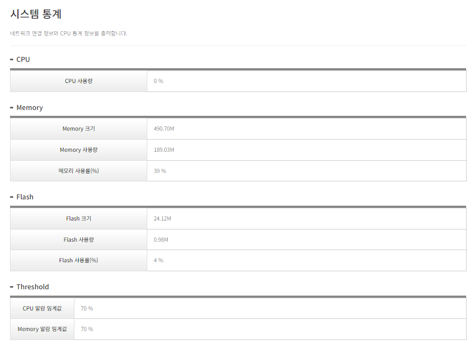The image size is (473, 349).
Task: Click the Memory 크기 label cell
Action: (x=79, y=128)
